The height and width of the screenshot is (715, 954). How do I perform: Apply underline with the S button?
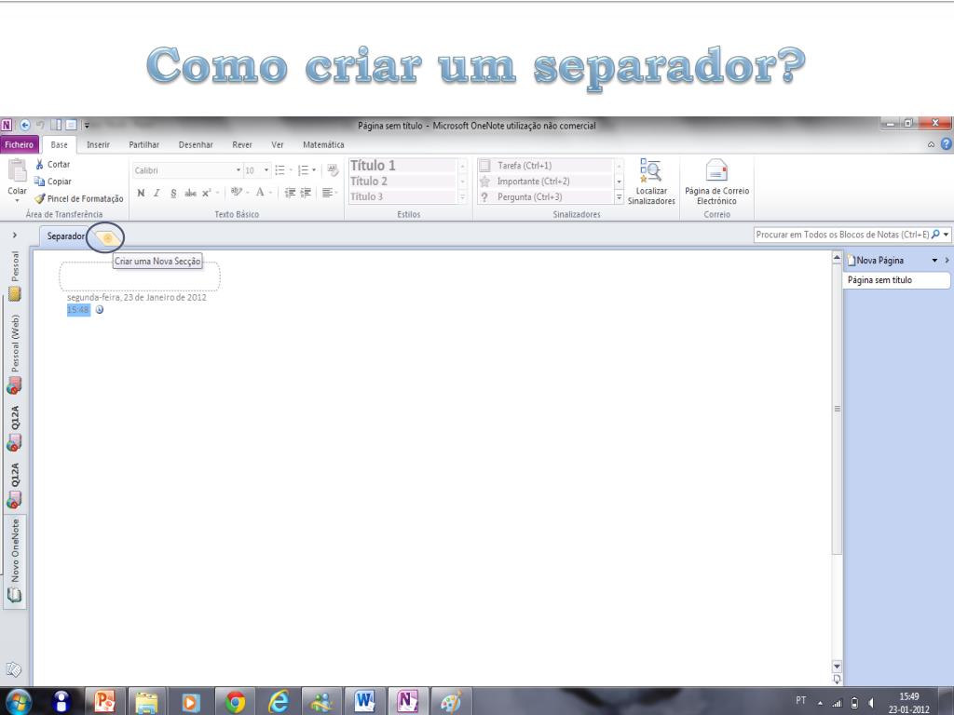point(173,193)
